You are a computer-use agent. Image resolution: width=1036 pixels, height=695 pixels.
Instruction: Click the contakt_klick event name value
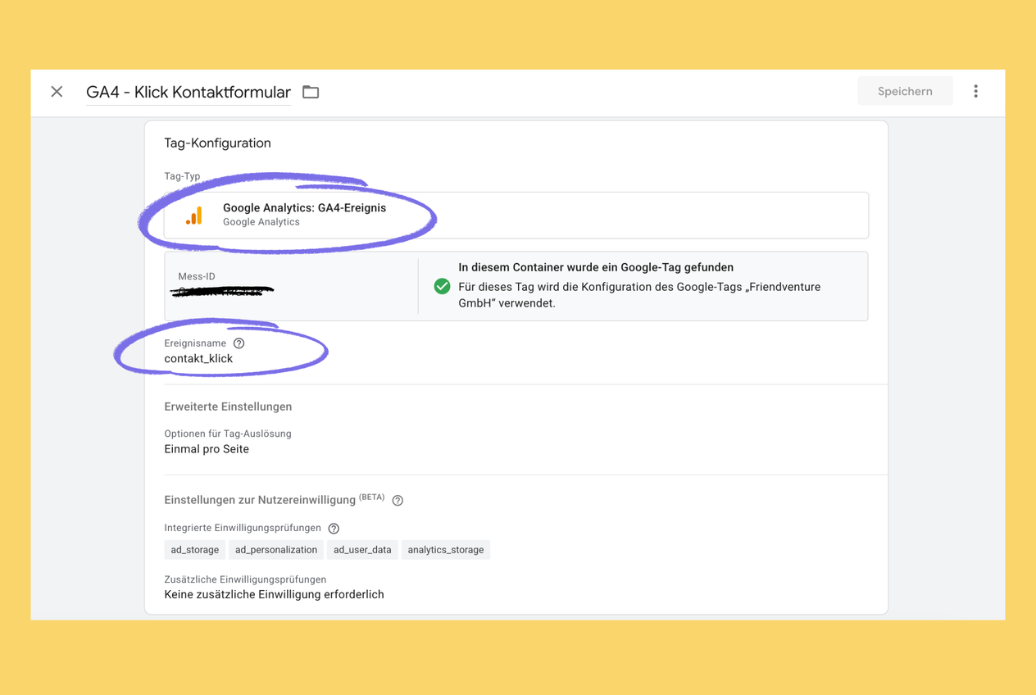pos(198,359)
